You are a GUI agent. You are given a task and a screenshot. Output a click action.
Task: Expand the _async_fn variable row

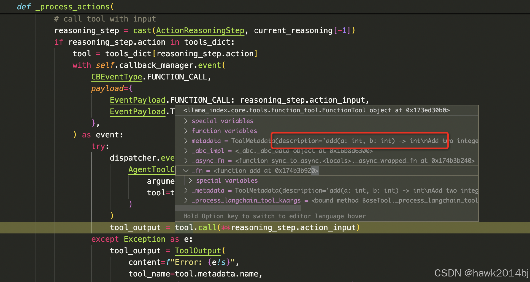[186, 161]
